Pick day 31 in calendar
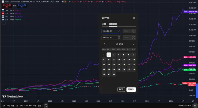The width and height of the screenshot is (198, 108). [x=114, y=74]
